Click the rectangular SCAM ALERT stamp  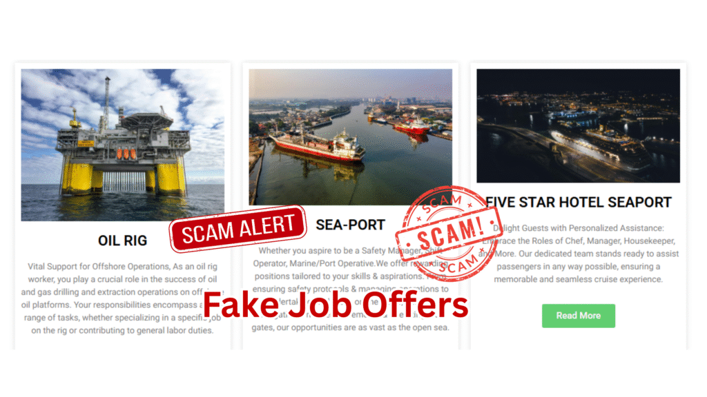click(238, 229)
